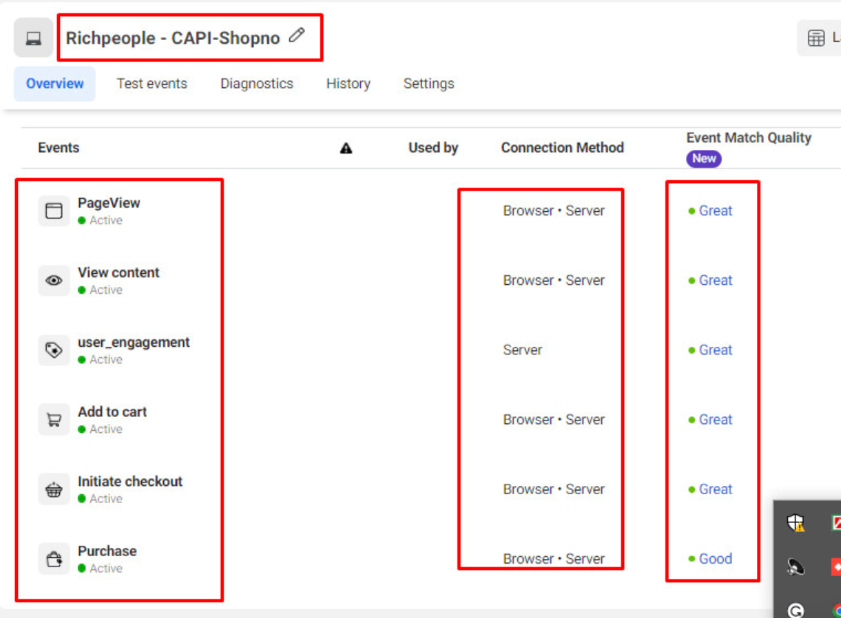Click the Great quality link for PageView

(715, 211)
